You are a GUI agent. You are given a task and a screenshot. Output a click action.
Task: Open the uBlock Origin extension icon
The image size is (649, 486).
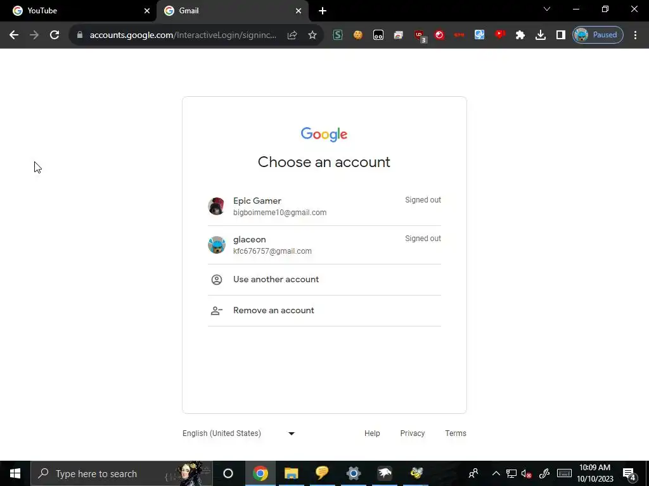click(420, 35)
